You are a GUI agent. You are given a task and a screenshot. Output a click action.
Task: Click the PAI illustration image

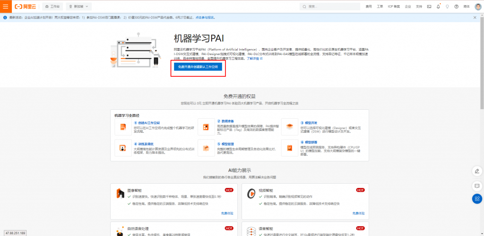tap(137, 50)
